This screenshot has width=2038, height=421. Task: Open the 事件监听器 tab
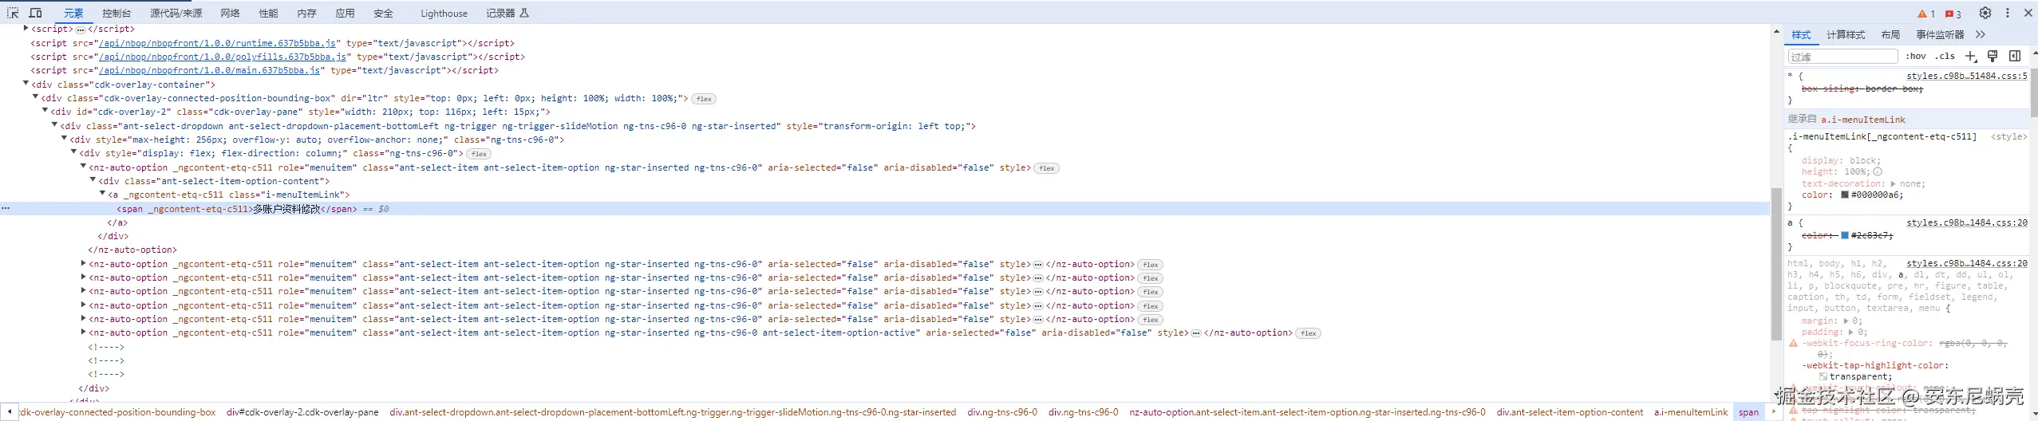coord(1940,34)
